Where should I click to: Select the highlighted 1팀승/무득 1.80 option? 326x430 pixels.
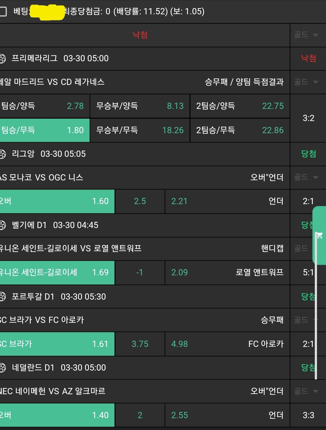click(44, 130)
